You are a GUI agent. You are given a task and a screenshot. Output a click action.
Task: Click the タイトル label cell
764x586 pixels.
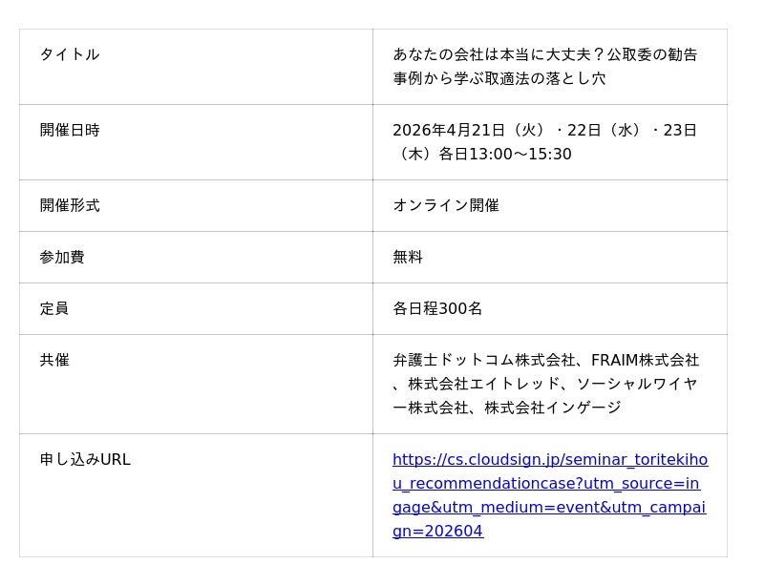[70, 55]
